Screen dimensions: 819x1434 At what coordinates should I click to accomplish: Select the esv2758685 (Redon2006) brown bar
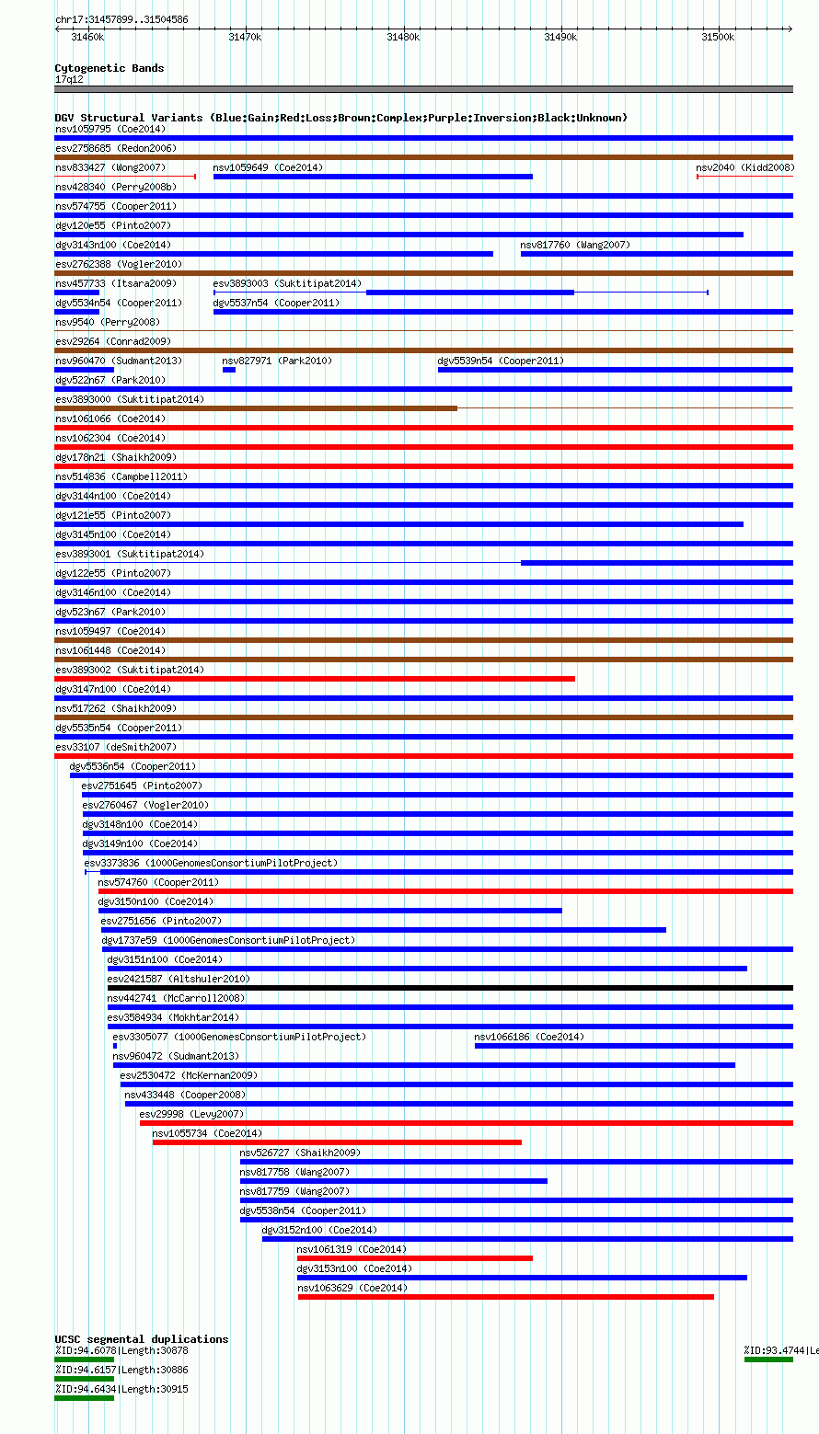coord(424,157)
